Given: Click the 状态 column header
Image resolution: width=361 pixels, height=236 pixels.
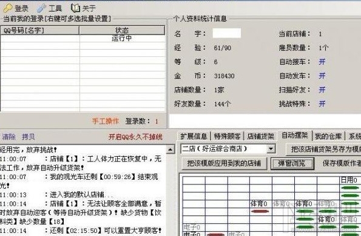Looking at the screenshot, I should click(x=122, y=30).
